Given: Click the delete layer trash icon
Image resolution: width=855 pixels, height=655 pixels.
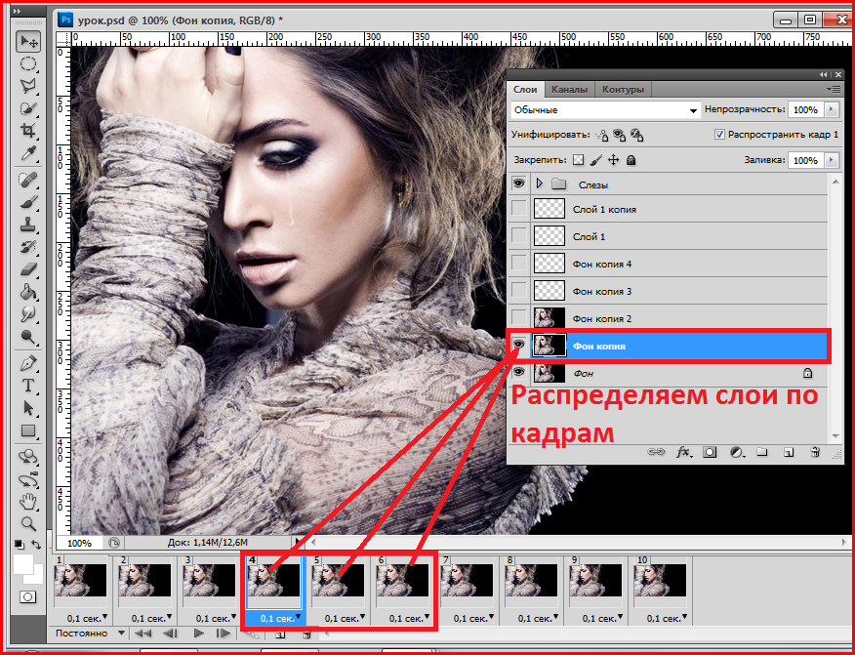Looking at the screenshot, I should coord(814,453).
